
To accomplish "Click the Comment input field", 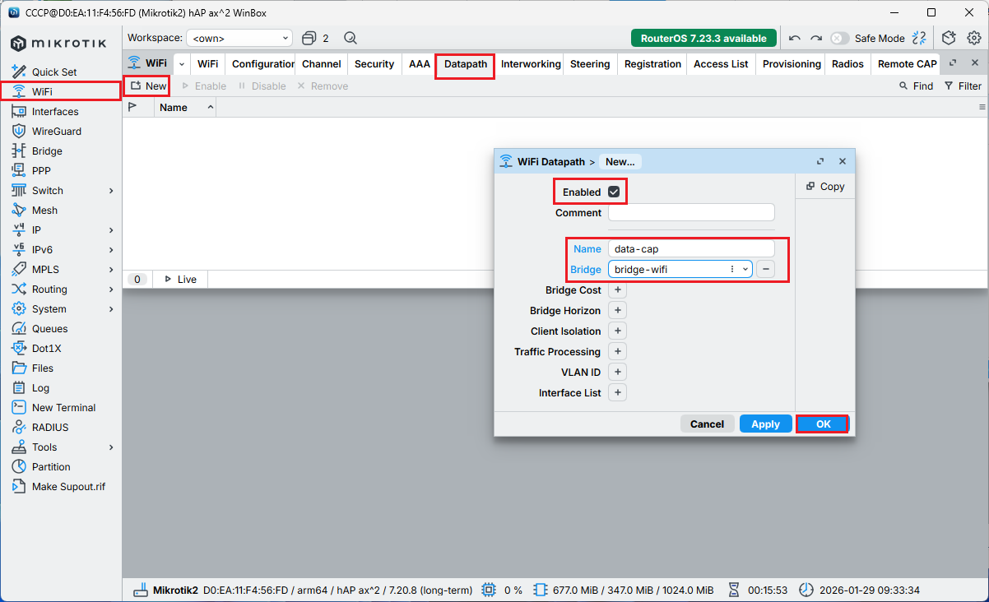I will [691, 213].
